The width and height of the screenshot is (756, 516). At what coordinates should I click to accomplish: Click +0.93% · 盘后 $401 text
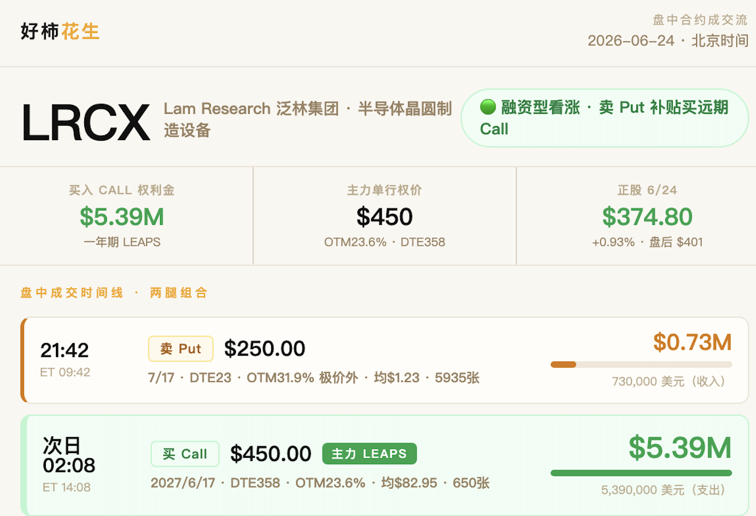647,242
